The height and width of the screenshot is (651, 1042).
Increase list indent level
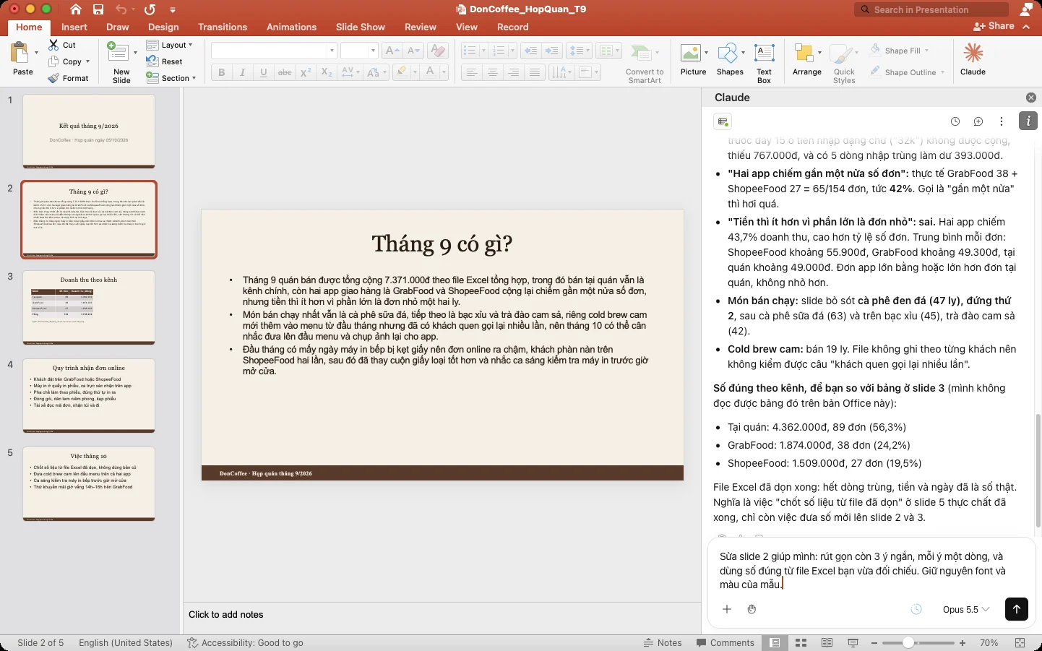click(552, 51)
